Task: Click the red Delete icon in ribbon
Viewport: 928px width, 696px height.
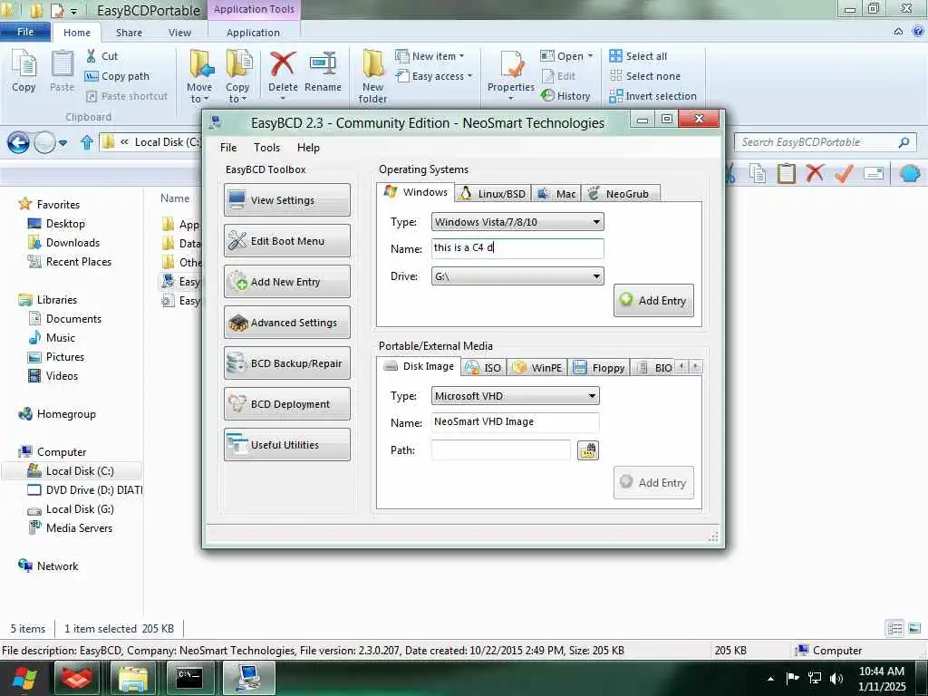Action: point(283,64)
